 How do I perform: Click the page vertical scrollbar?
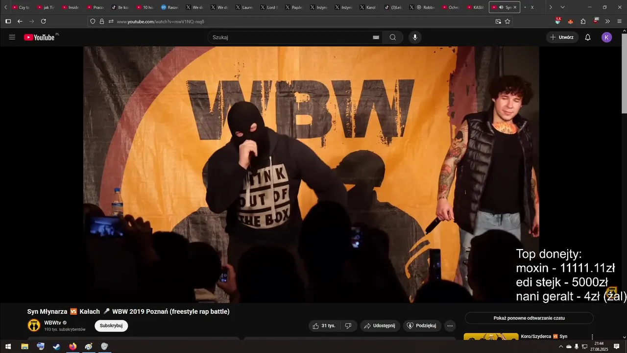point(624,74)
